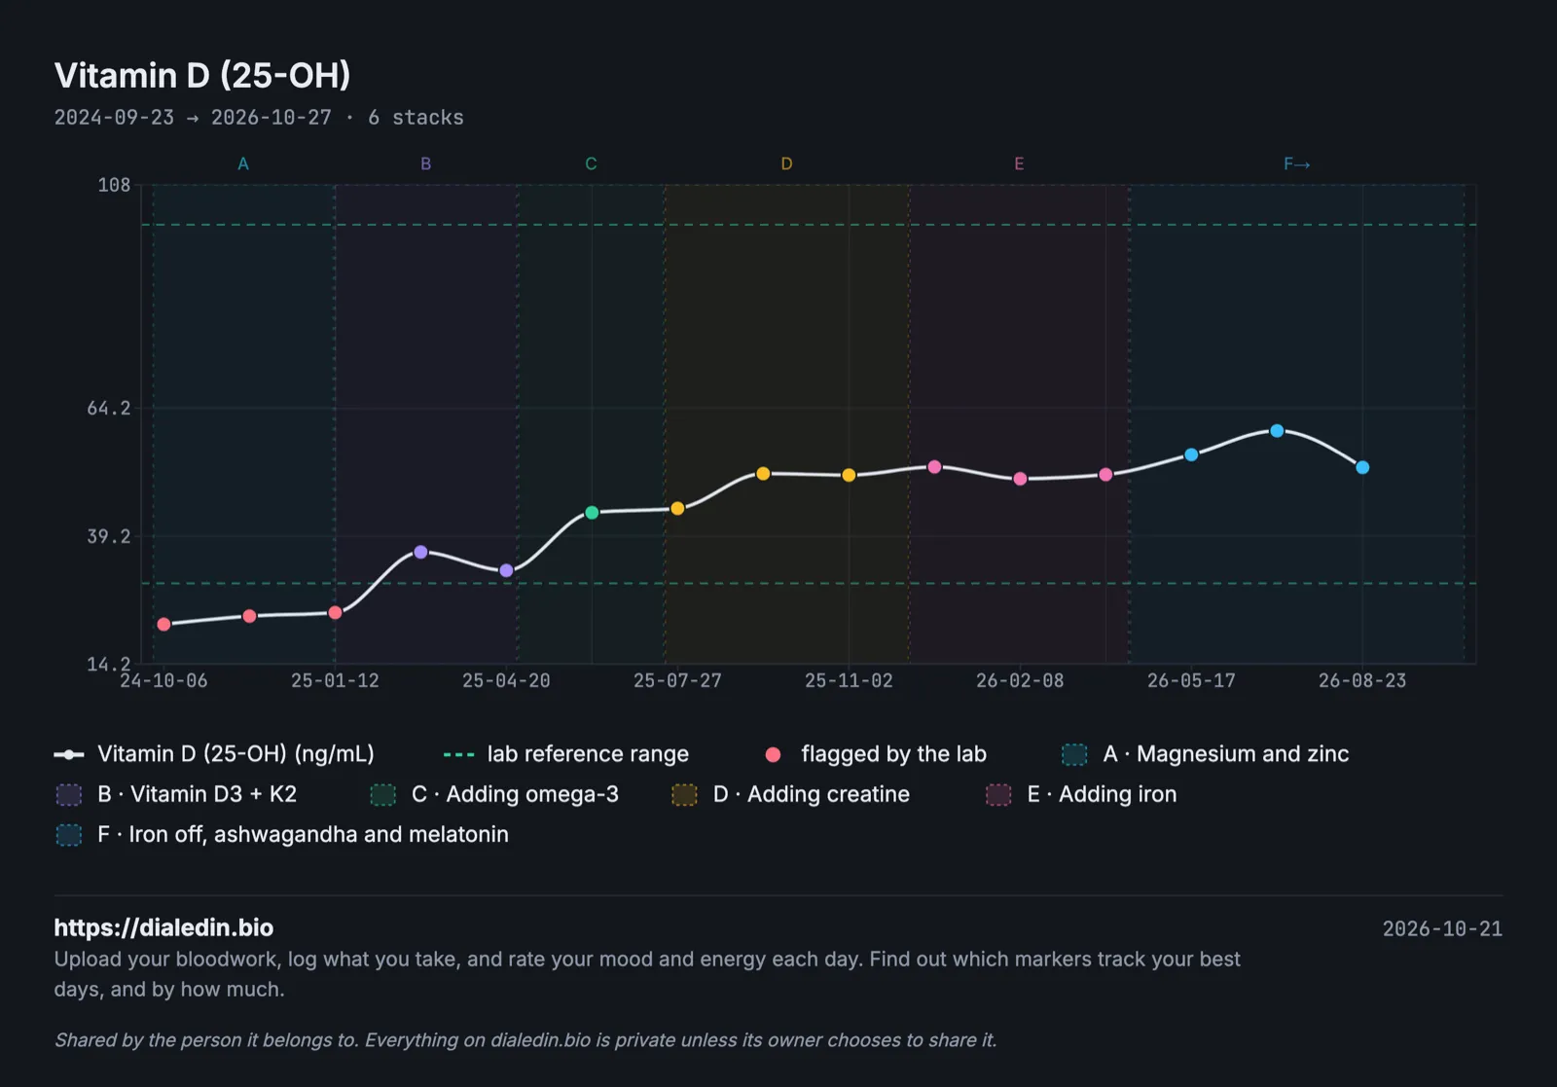The width and height of the screenshot is (1557, 1087).
Task: Click the stack B label above chart
Action: (425, 163)
